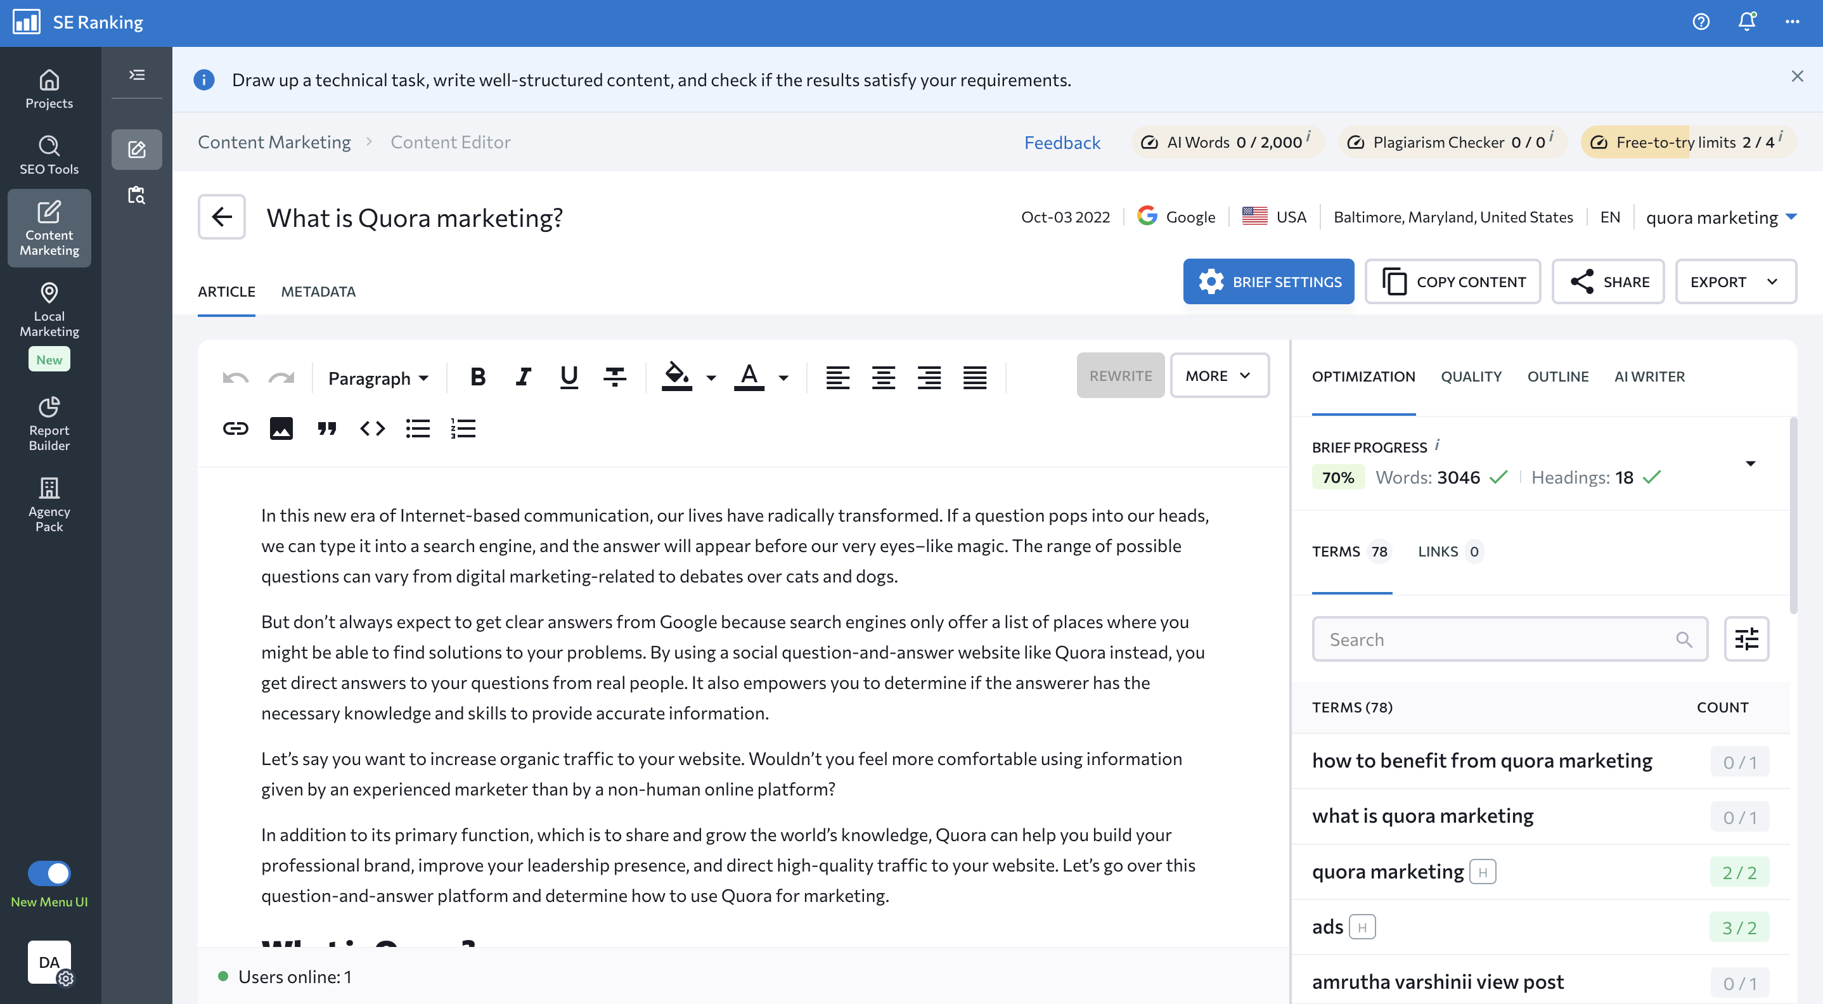Switch to the METADATA tab
This screenshot has width=1823, height=1004.
point(318,291)
